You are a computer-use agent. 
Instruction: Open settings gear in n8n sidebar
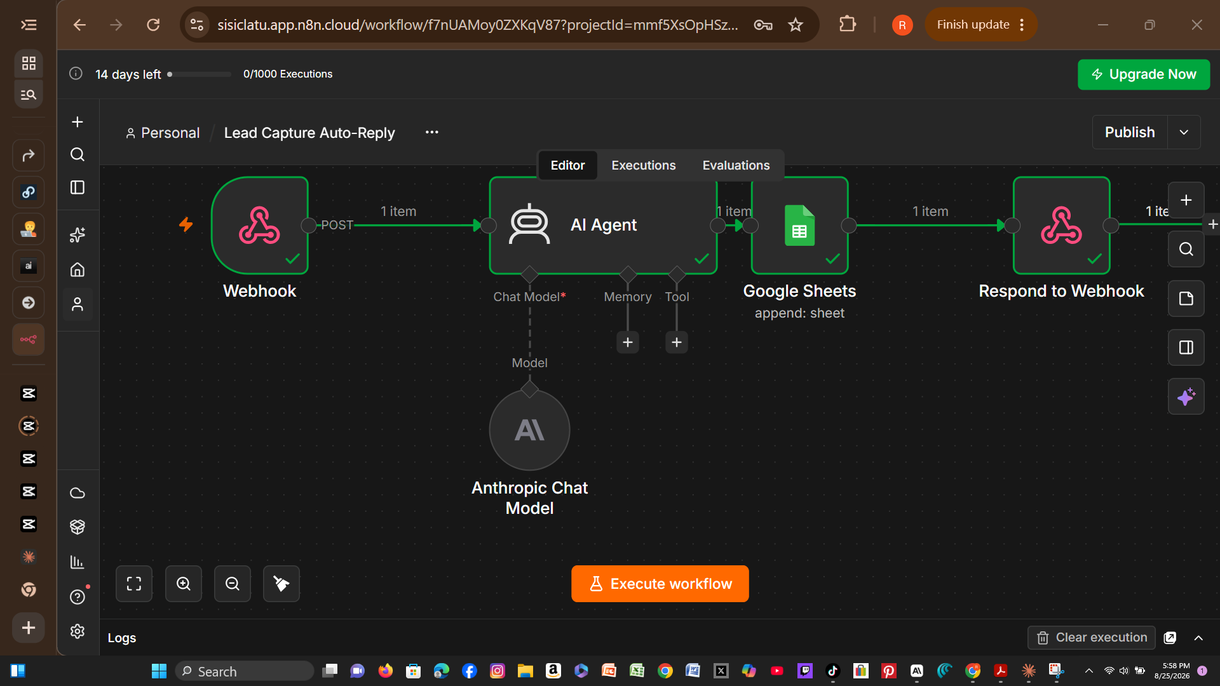click(78, 631)
